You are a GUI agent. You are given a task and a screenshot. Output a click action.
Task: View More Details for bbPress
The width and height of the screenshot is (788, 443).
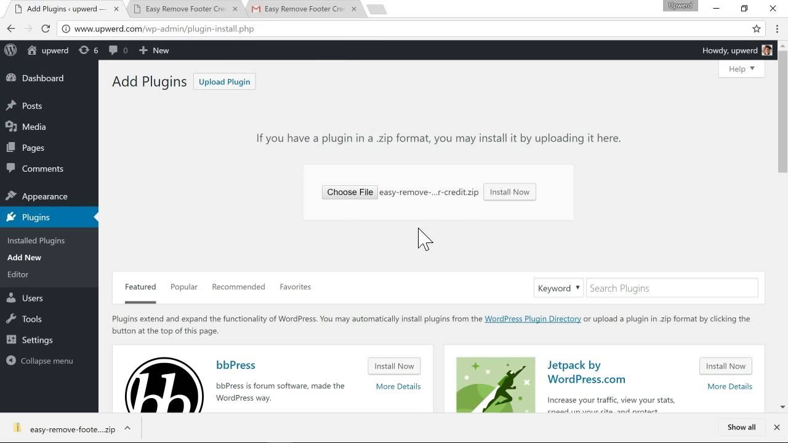click(x=398, y=386)
